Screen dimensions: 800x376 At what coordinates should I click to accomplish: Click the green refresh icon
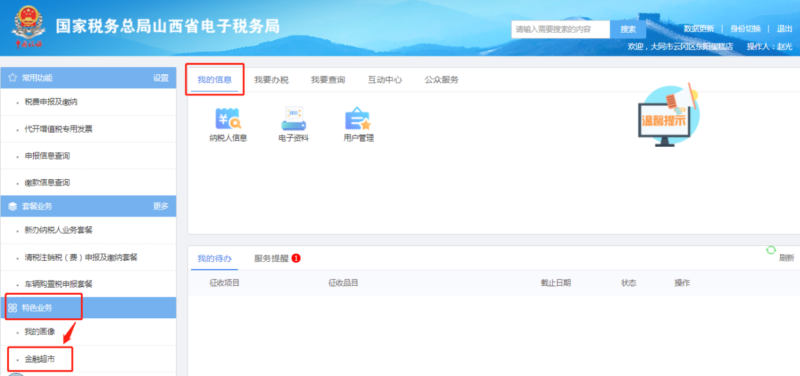pyautogui.click(x=771, y=250)
